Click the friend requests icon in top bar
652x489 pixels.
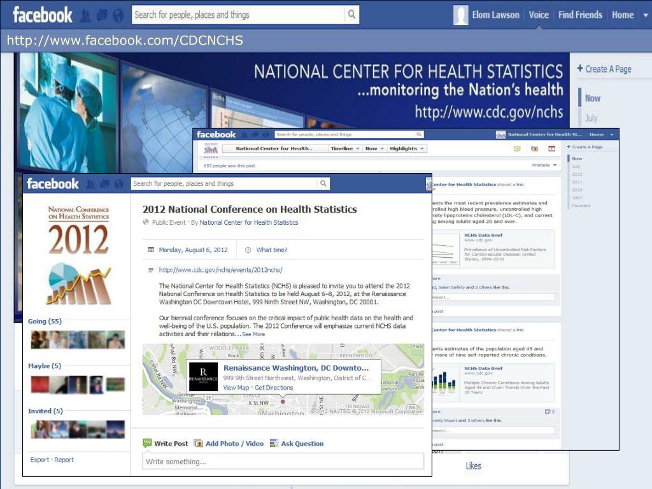coord(85,16)
